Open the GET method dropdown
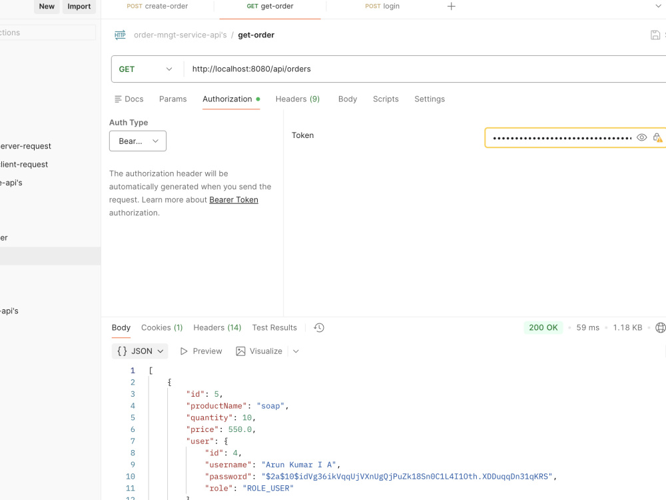The width and height of the screenshot is (666, 500). (145, 69)
